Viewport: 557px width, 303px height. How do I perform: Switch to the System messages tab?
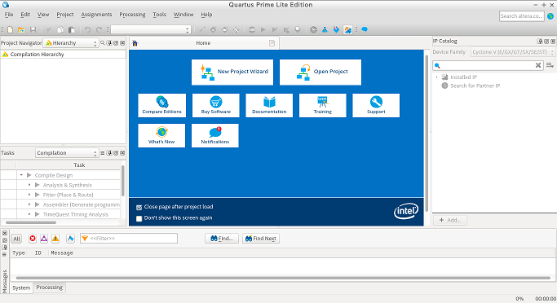click(21, 288)
